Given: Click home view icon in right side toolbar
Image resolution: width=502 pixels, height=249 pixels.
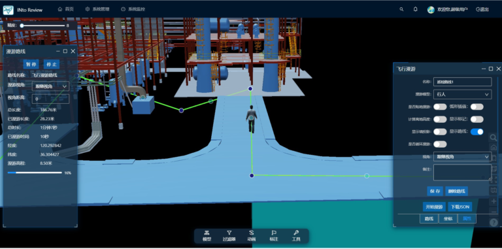Looking at the screenshot, I should [x=494, y=148].
